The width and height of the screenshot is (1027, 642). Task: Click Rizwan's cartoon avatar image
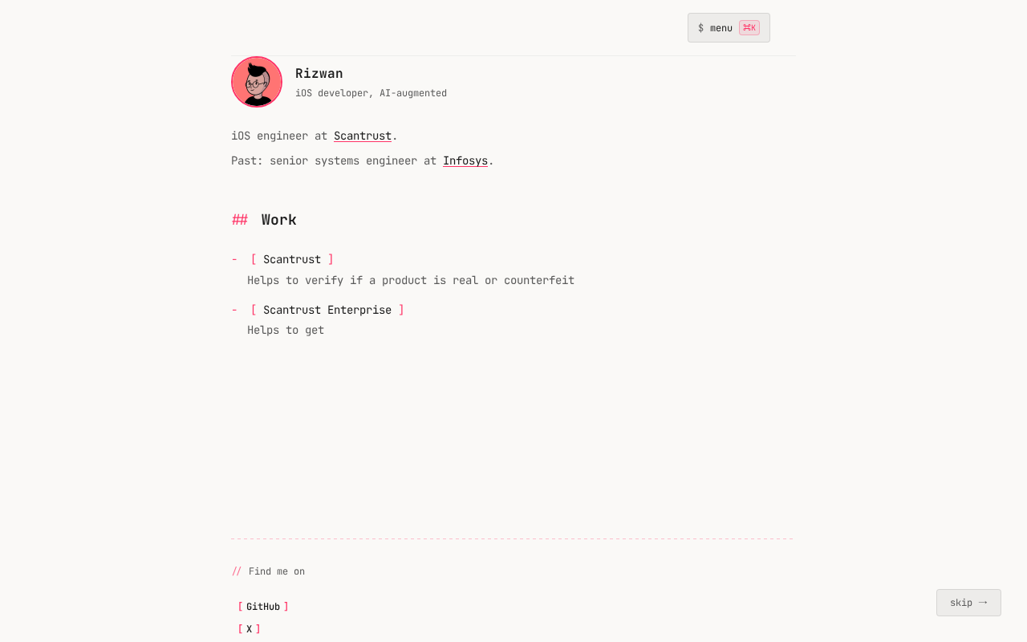[257, 82]
